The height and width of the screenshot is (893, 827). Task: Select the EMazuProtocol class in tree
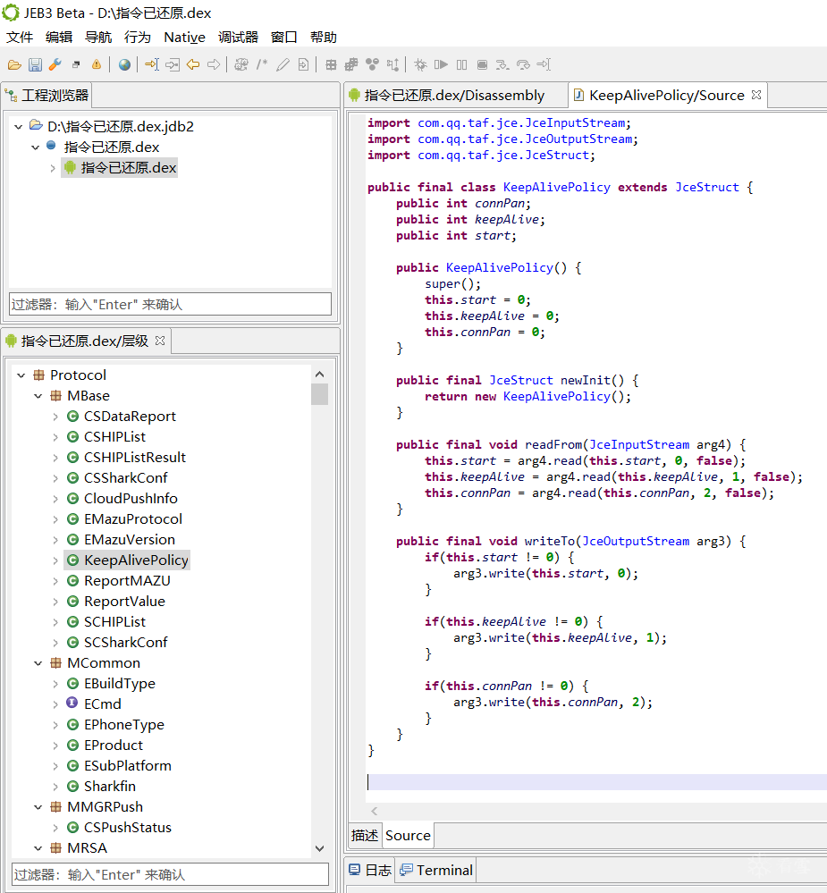(132, 519)
